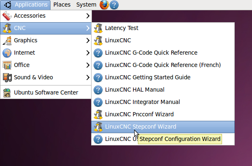This screenshot has height=166, width=252.
Task: Open the Places menu
Action: click(x=62, y=5)
